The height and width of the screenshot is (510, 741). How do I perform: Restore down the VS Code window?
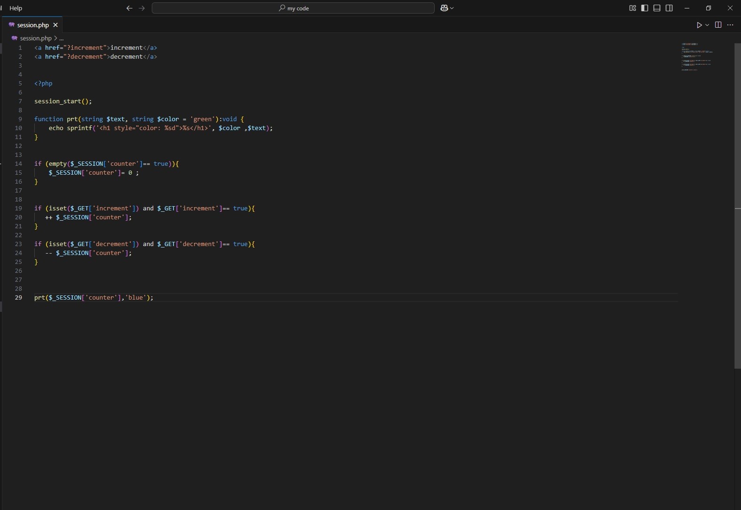coord(709,8)
